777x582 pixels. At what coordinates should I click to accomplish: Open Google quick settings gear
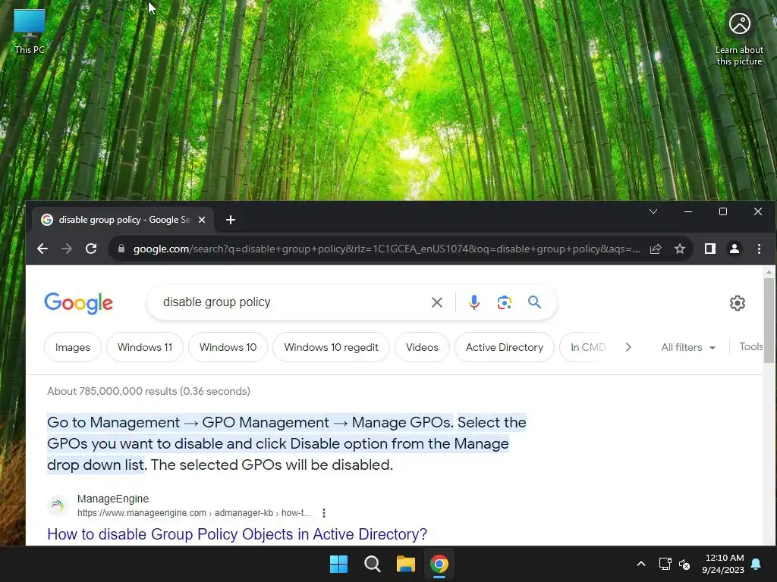coord(738,303)
